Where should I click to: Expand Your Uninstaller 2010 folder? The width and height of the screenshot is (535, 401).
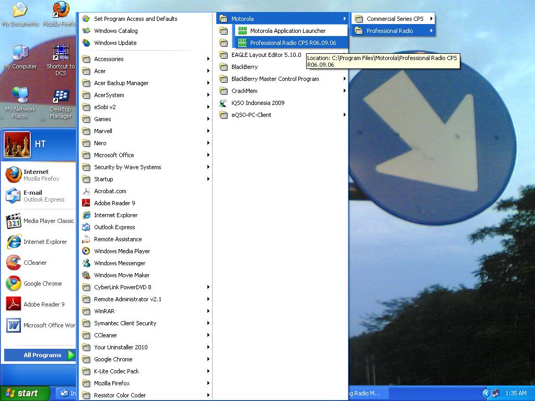tap(146, 347)
